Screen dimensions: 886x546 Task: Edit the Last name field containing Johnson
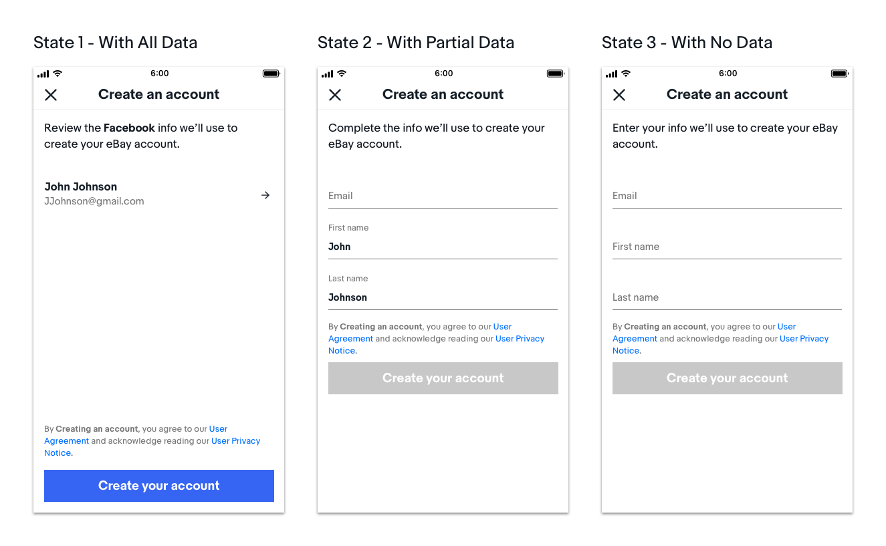click(443, 297)
